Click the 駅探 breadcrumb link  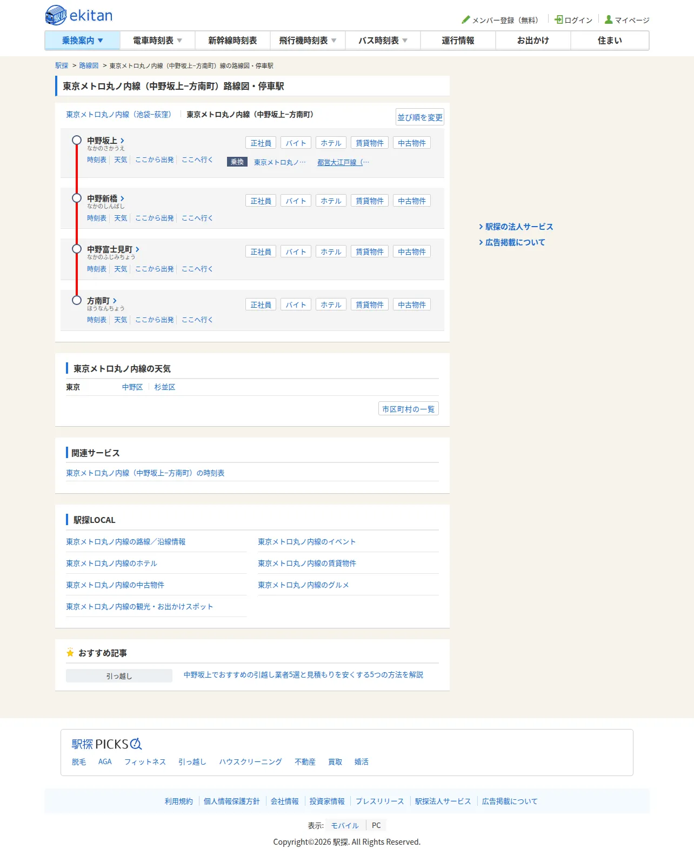[62, 65]
